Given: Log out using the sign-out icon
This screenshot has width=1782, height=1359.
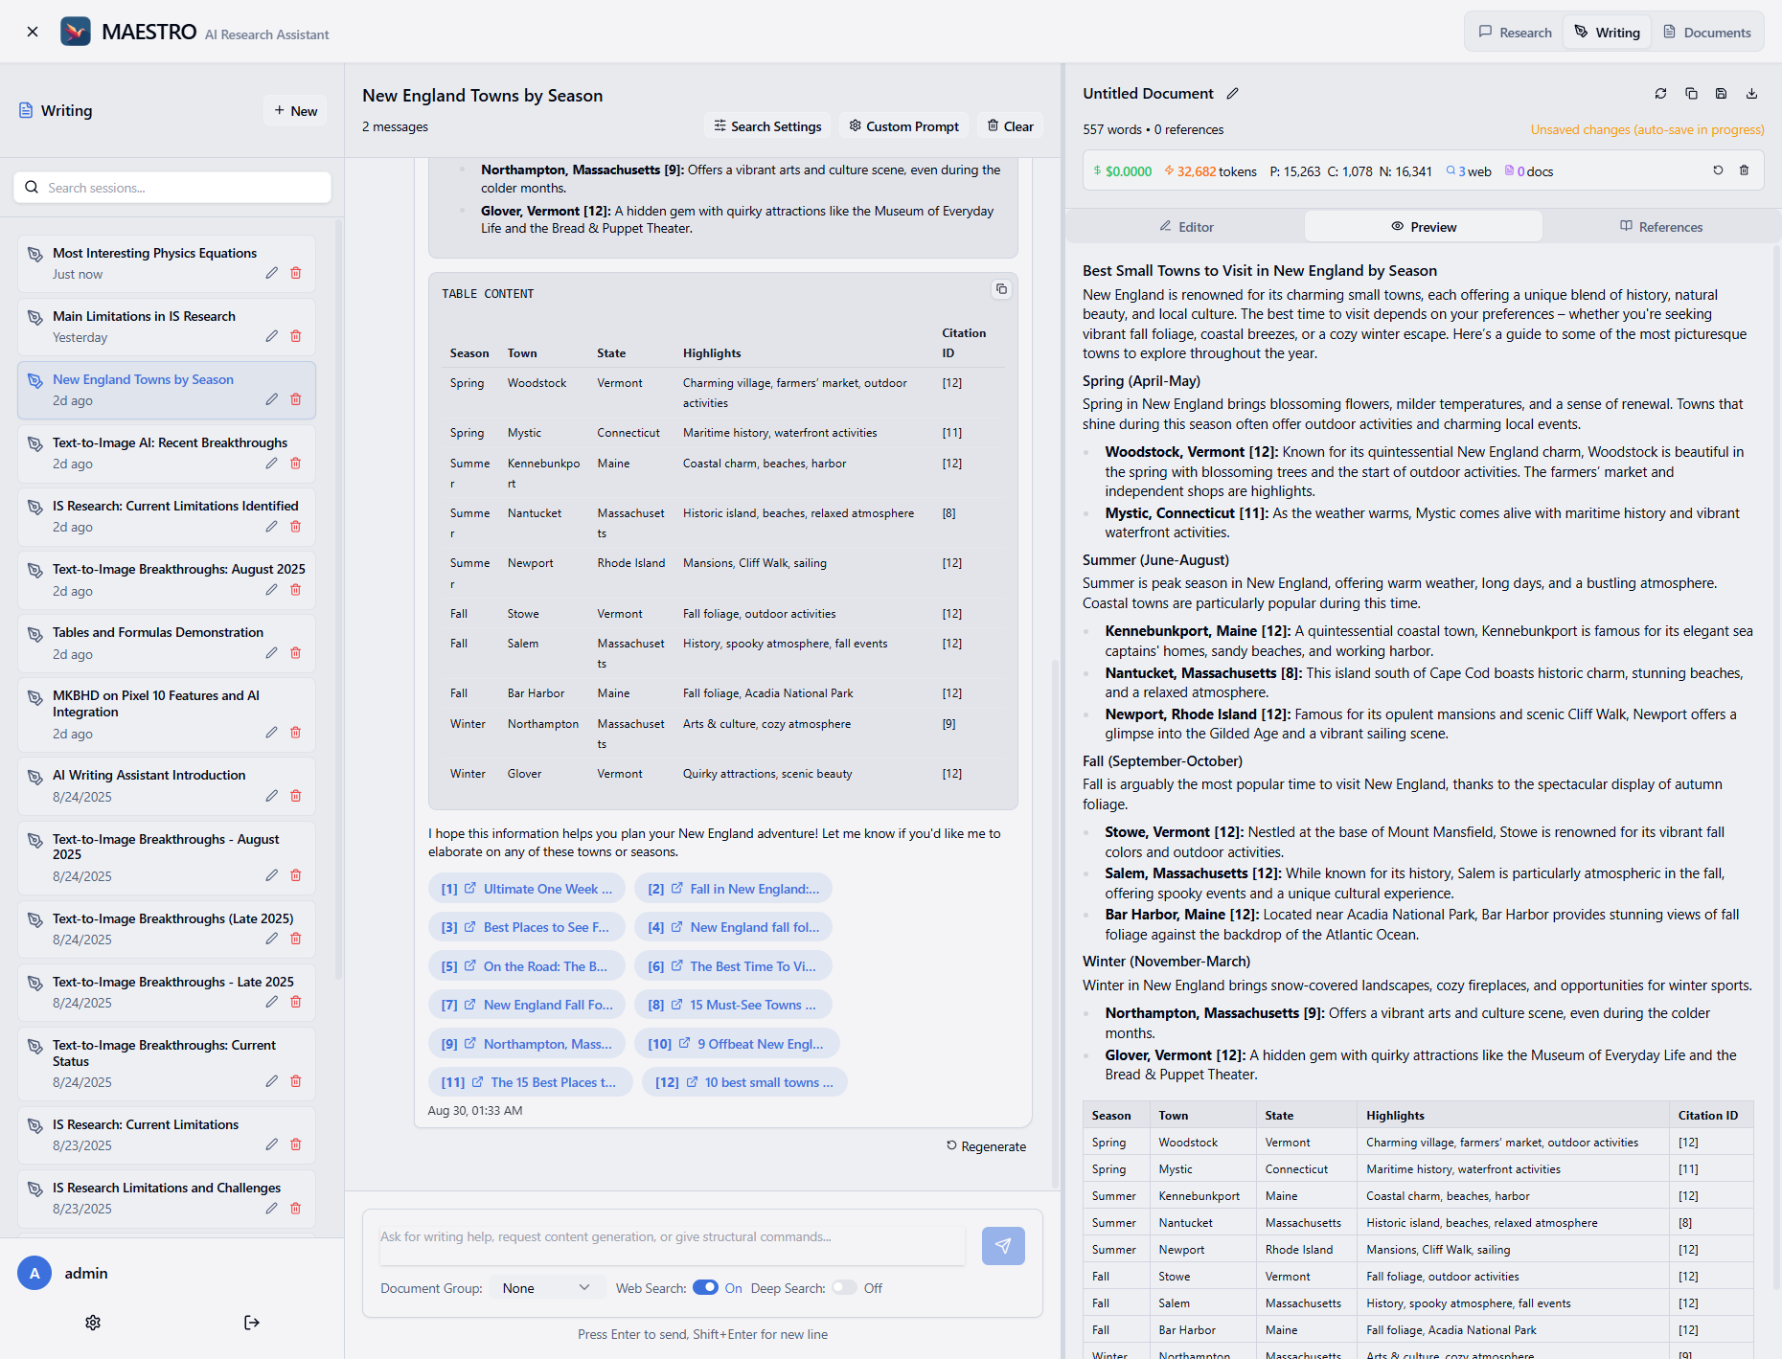Looking at the screenshot, I should pyautogui.click(x=252, y=1323).
